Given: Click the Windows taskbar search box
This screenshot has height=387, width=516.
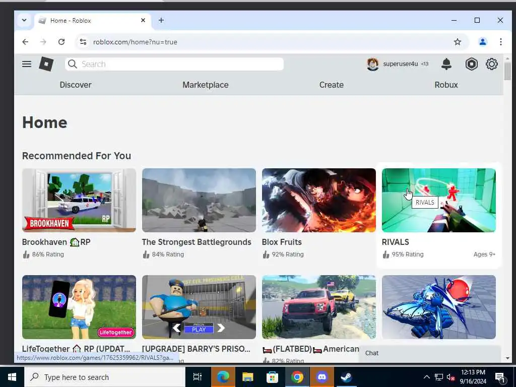Looking at the screenshot, I should pyautogui.click(x=105, y=377).
